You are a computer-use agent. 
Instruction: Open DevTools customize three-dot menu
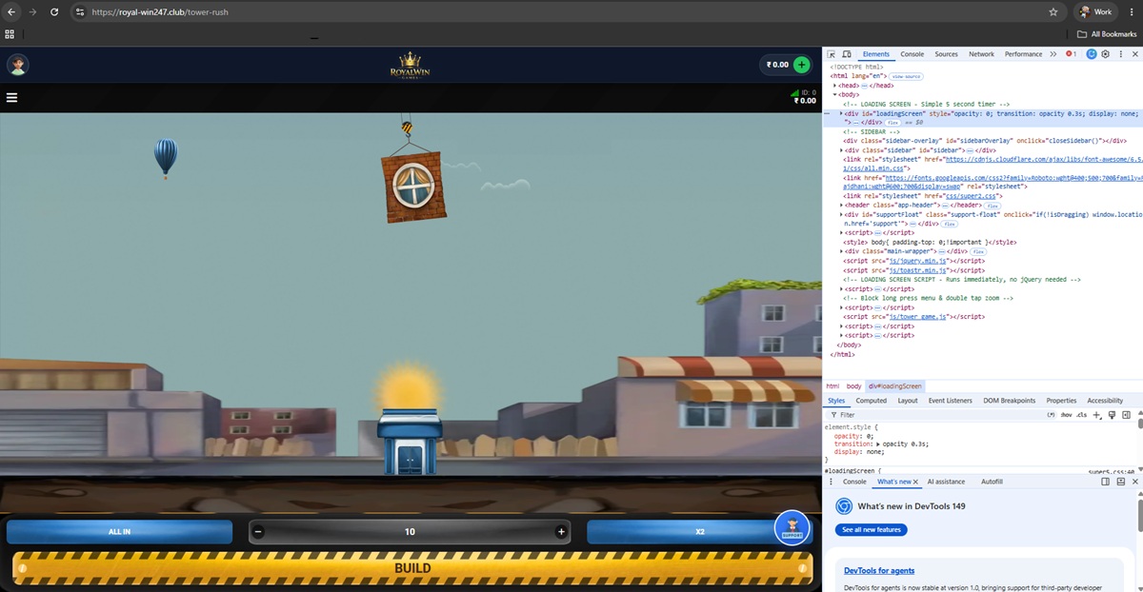(x=1120, y=54)
